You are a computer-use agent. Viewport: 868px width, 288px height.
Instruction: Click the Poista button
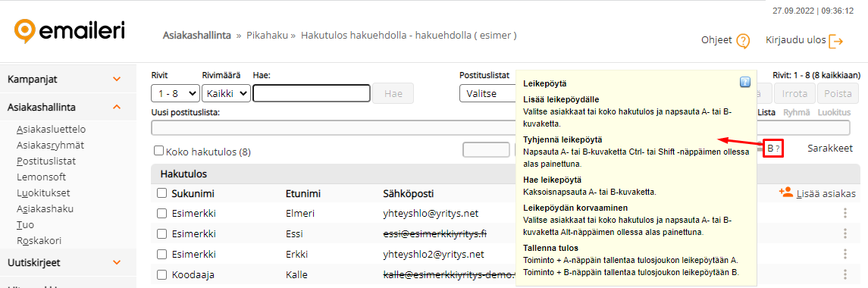tap(838, 93)
